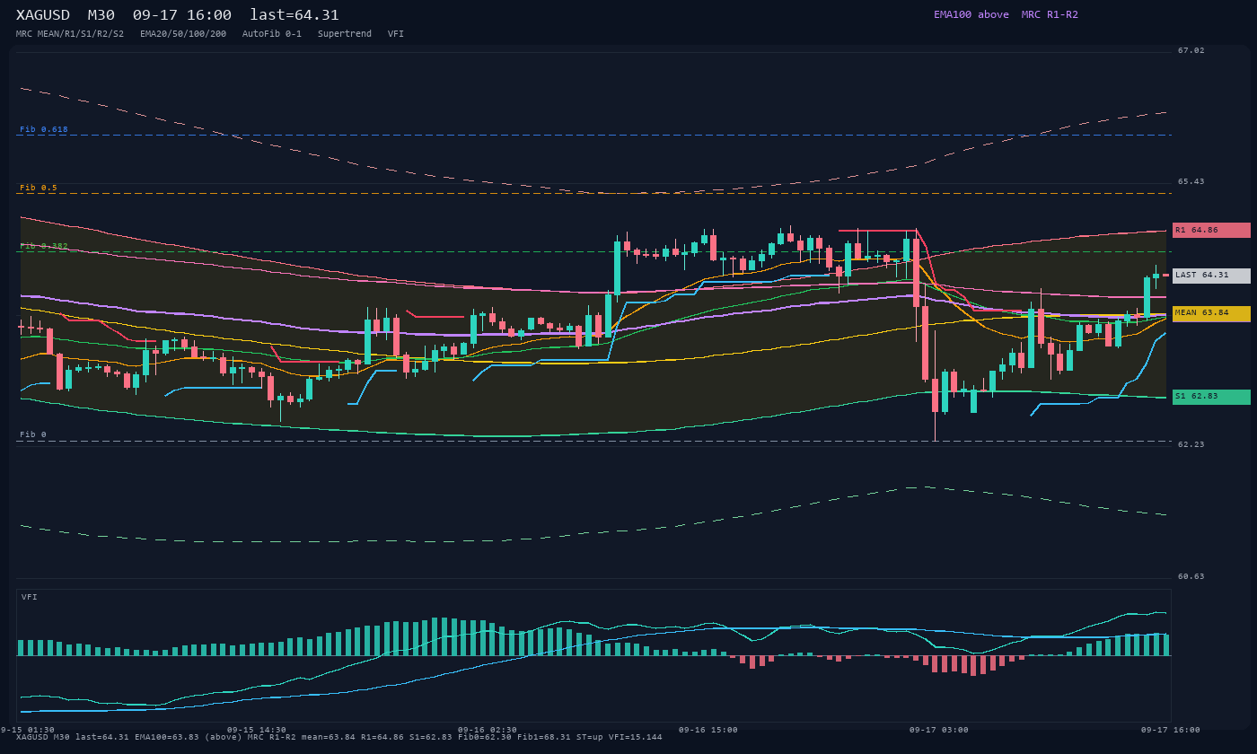Select the 'EMA20/50/100/200' legend entry

[x=183, y=34]
